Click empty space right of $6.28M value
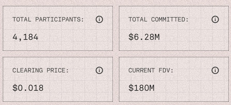231x105 pixels. 189,37
